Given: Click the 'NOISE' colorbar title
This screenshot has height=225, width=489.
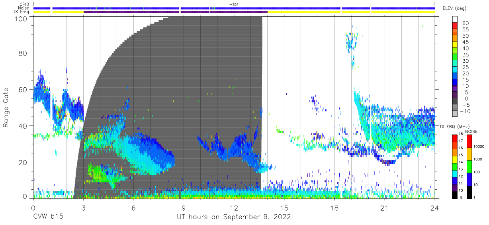Looking at the screenshot, I should coord(471,131).
